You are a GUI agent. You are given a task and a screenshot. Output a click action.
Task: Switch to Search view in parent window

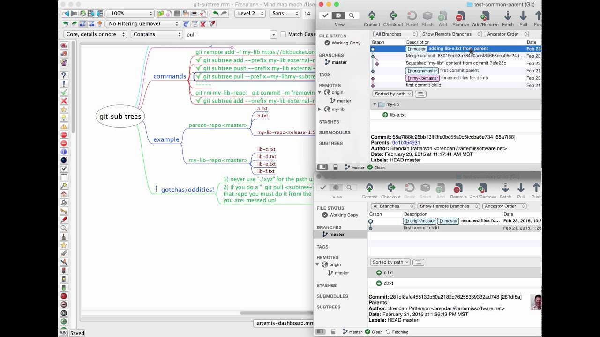click(x=352, y=15)
